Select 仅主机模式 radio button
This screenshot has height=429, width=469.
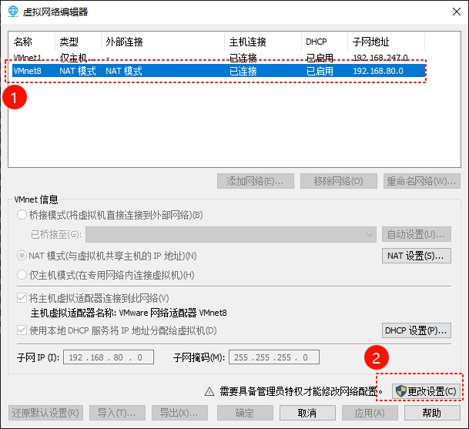(22, 275)
